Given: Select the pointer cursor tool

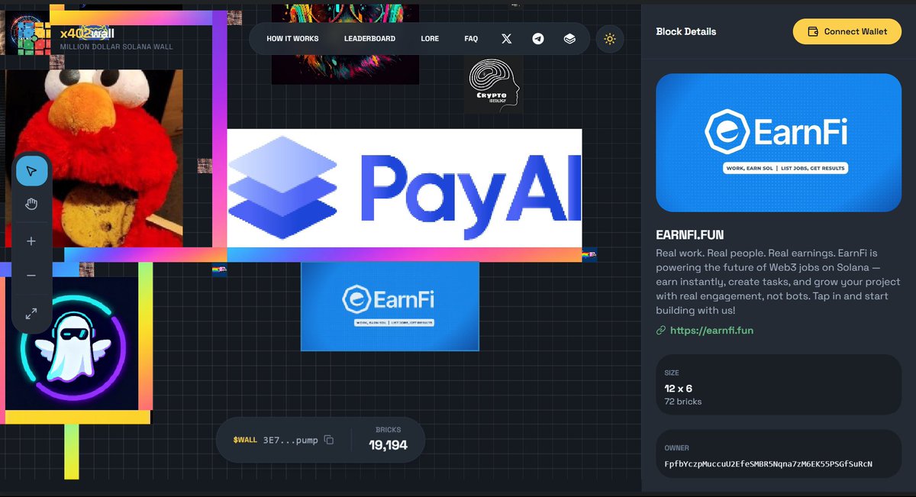Looking at the screenshot, I should (31, 170).
